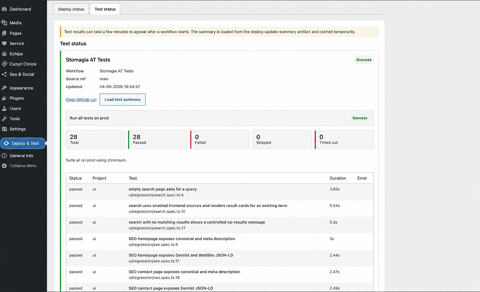Click the Duration column header

(x=338, y=178)
